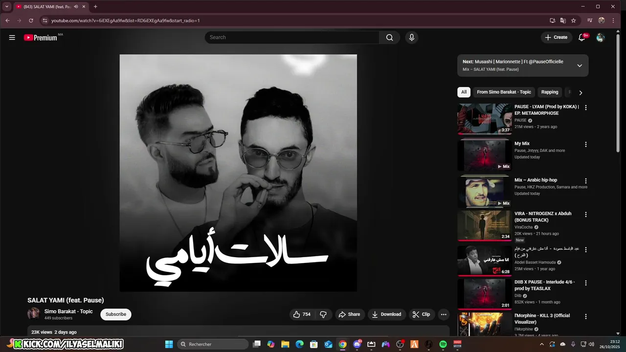Open the VIRA - NITROGENZ x Abduh thumbnail

484,225
